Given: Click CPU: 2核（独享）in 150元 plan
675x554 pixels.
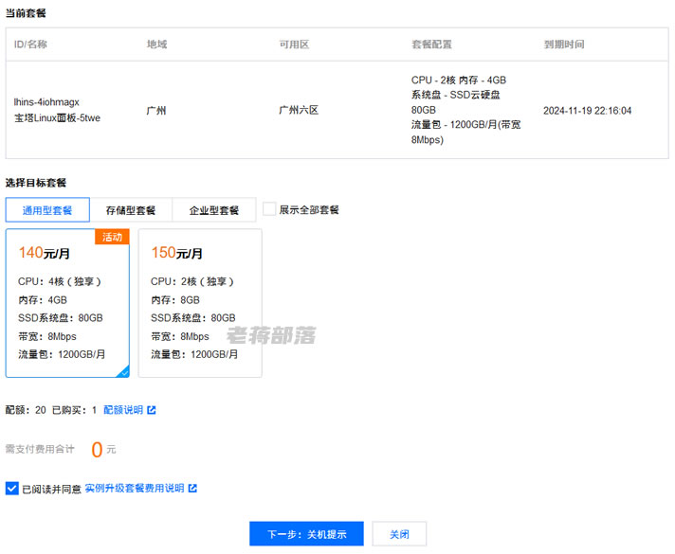Looking at the screenshot, I should point(192,281).
